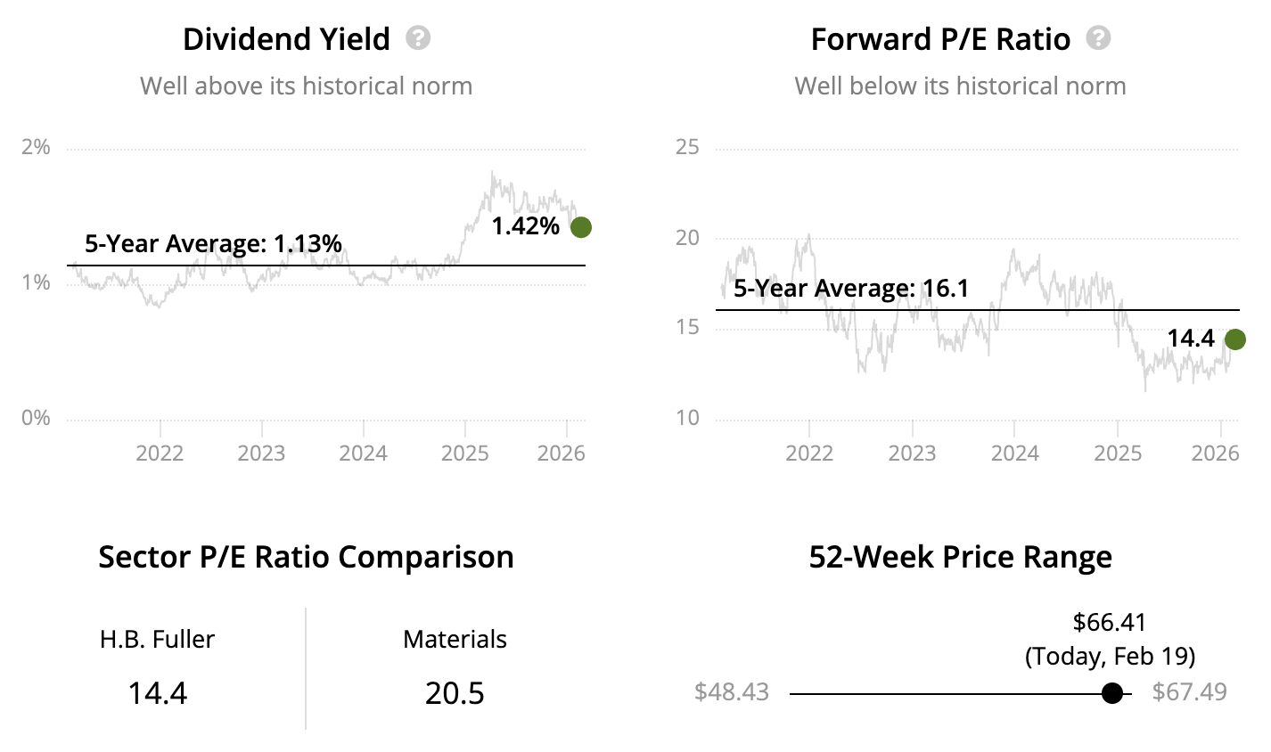Select the green 14.4 forward P/E marker dot
Screen dimensions: 1271x752
[1234, 339]
